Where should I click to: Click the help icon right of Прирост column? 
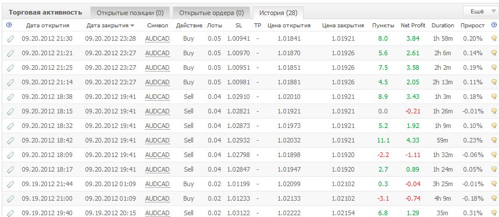(494, 25)
